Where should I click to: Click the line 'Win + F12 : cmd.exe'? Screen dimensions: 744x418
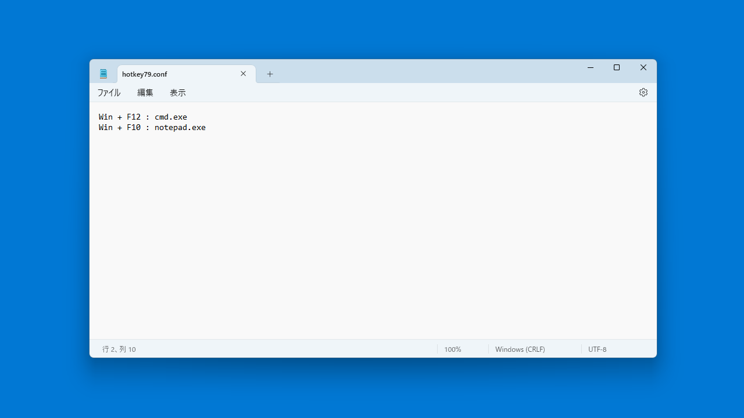click(143, 117)
